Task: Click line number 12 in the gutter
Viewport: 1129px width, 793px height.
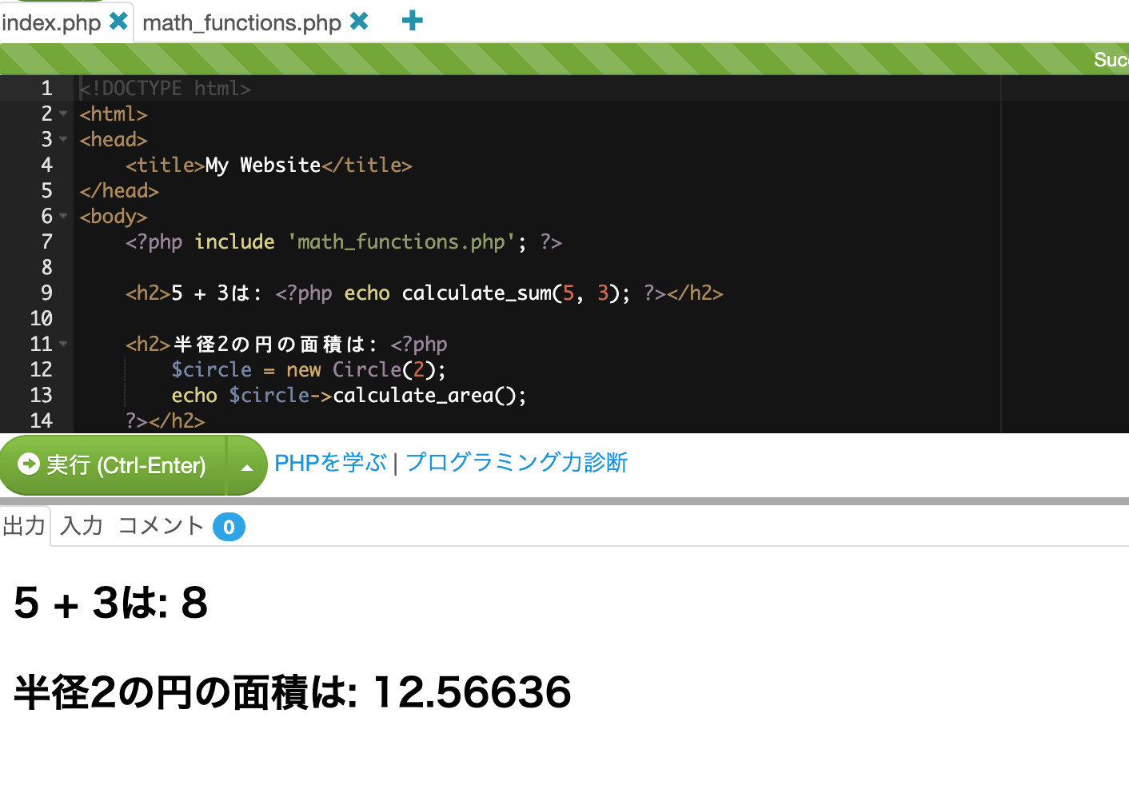Action: tap(41, 369)
